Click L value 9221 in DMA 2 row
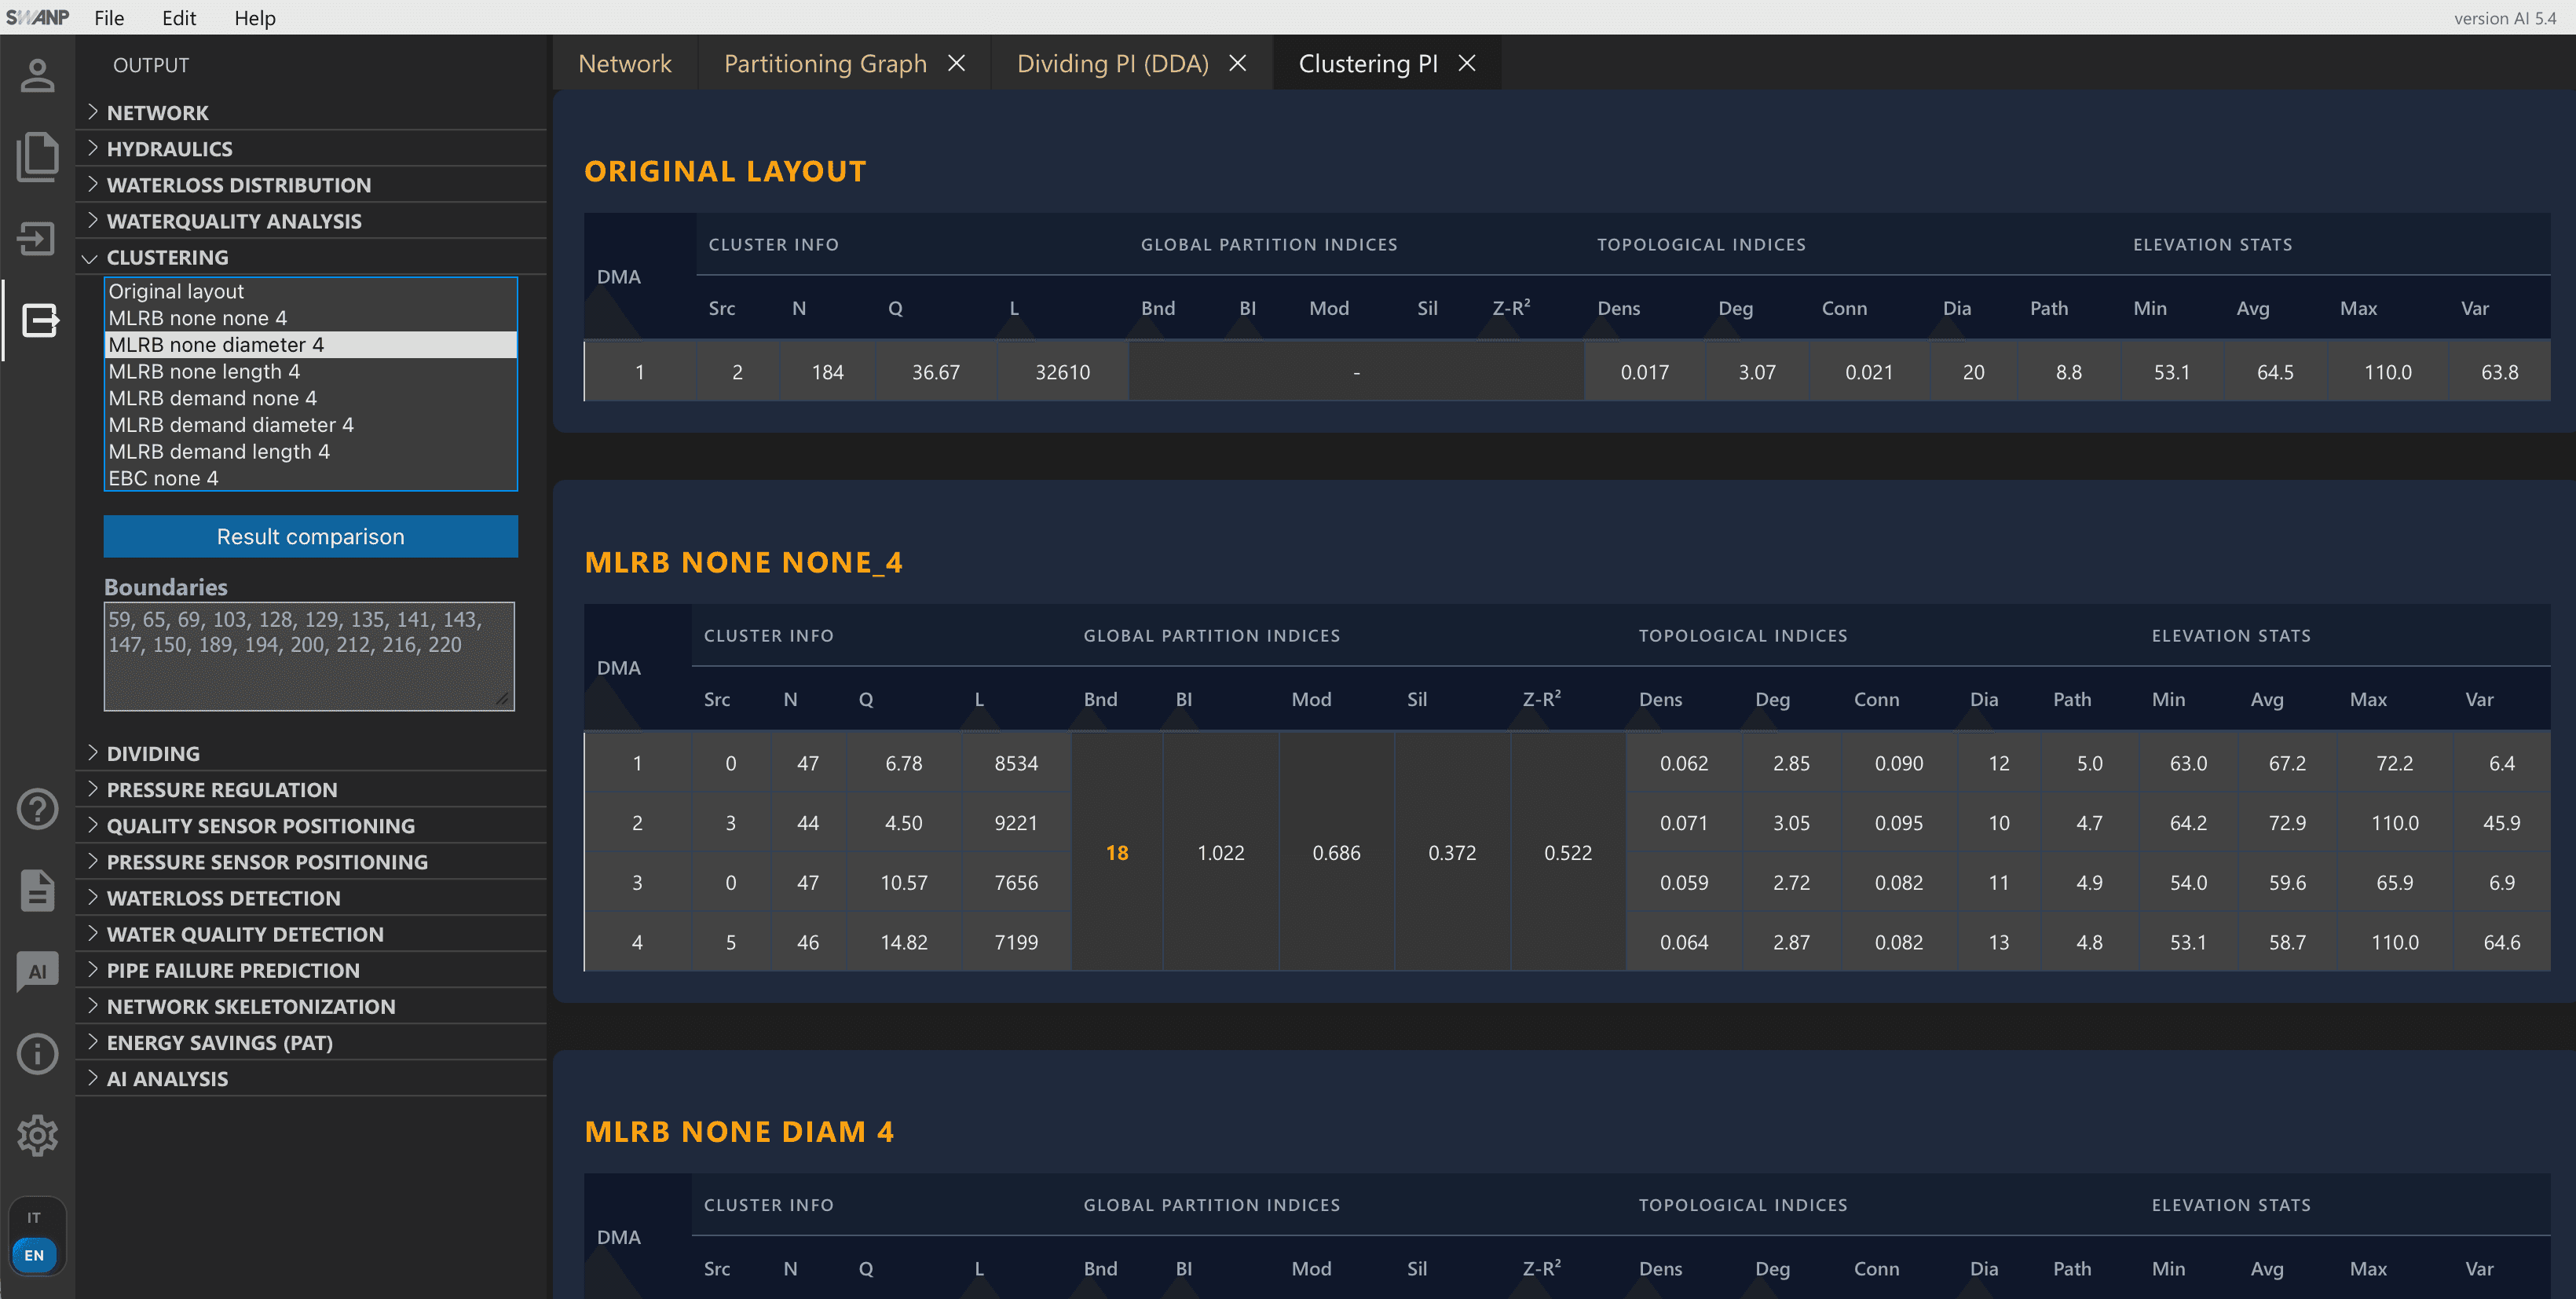The width and height of the screenshot is (2576, 1299). coord(1015,822)
